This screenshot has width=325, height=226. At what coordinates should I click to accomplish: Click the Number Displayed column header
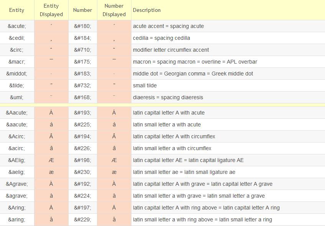(x=114, y=10)
